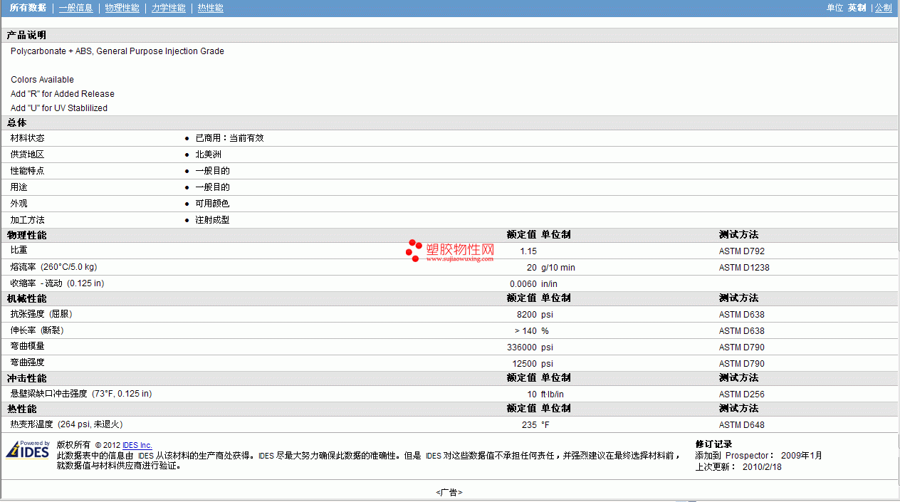This screenshot has width=900, height=502.
Task: Follow the IDES Inc. copyright link
Action: coord(137,445)
